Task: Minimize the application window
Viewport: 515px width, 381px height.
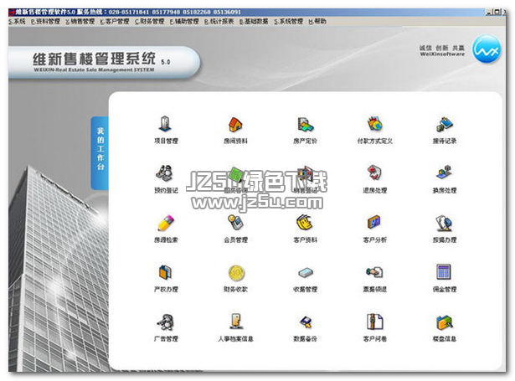Action: coord(489,13)
